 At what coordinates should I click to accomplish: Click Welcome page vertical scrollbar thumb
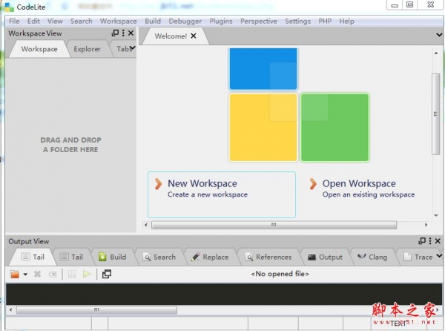click(x=435, y=114)
